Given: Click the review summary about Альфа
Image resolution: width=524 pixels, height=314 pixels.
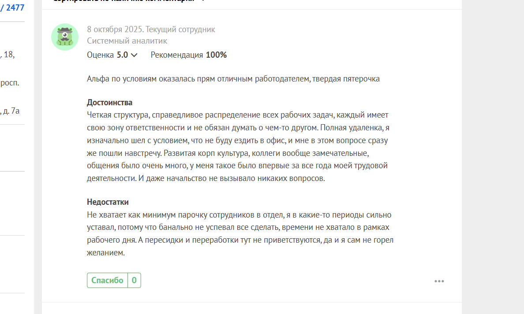Looking at the screenshot, I should pyautogui.click(x=233, y=79).
